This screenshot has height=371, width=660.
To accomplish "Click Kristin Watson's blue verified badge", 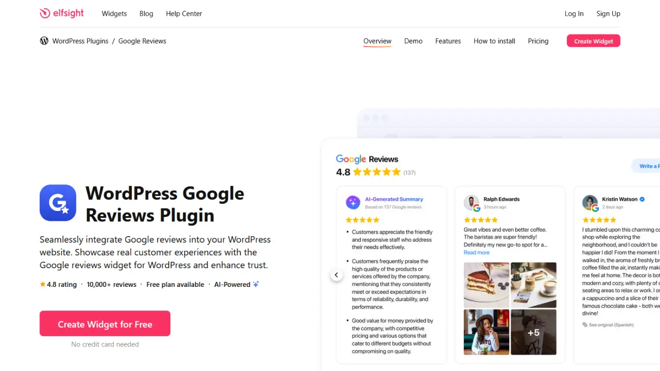I will point(642,199).
